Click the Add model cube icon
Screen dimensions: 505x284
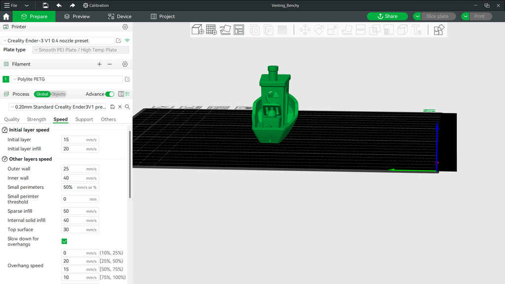[197, 30]
